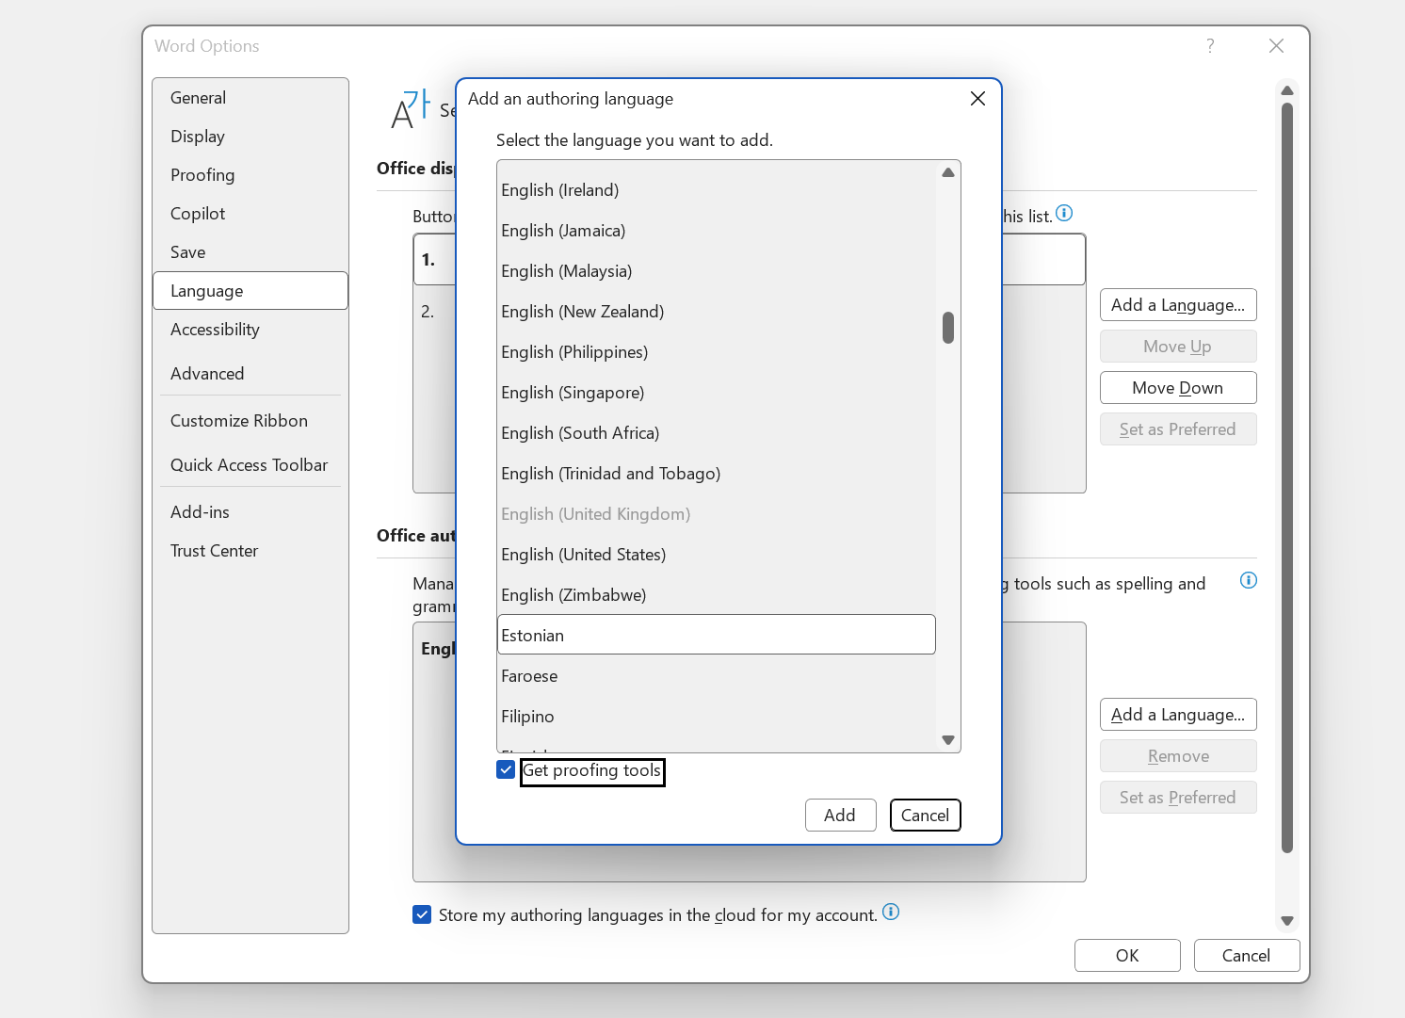Click Add button in authoring language dialog
1405x1018 pixels.
pos(840,816)
